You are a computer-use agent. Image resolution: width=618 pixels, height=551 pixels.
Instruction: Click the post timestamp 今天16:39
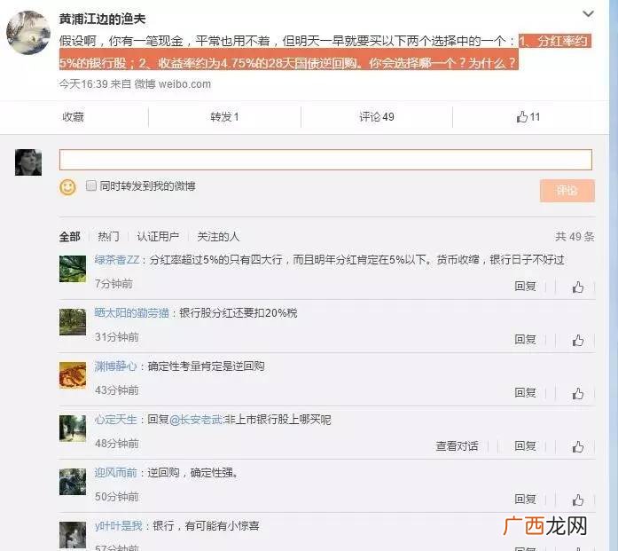tap(83, 84)
